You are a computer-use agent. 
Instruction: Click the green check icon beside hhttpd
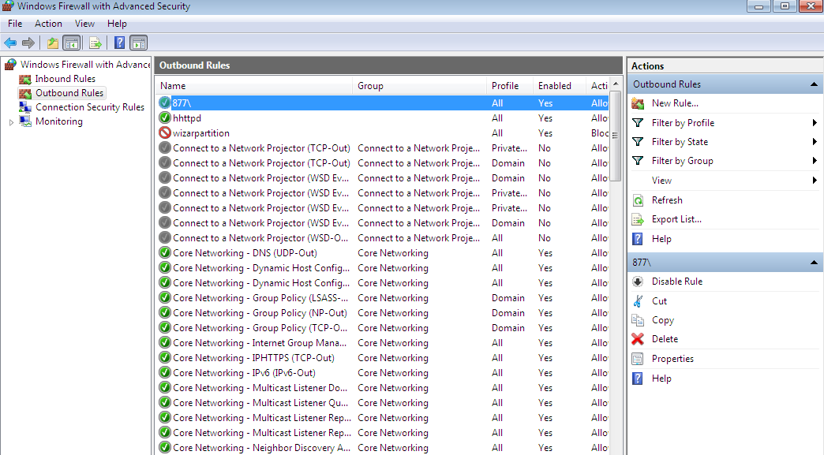(165, 118)
